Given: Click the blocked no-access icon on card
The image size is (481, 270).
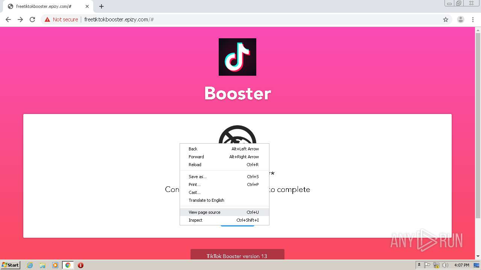Looking at the screenshot, I should tap(237, 135).
